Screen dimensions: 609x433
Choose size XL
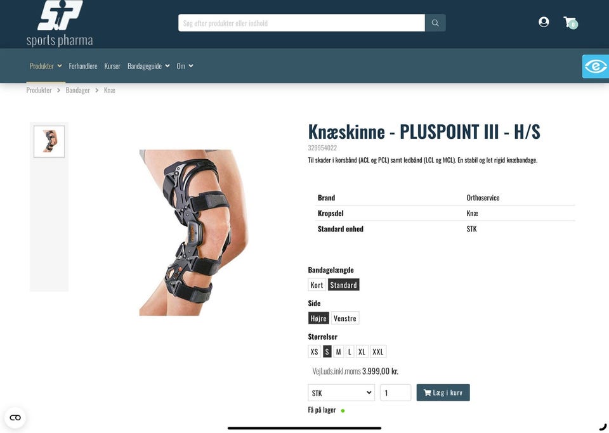(362, 351)
